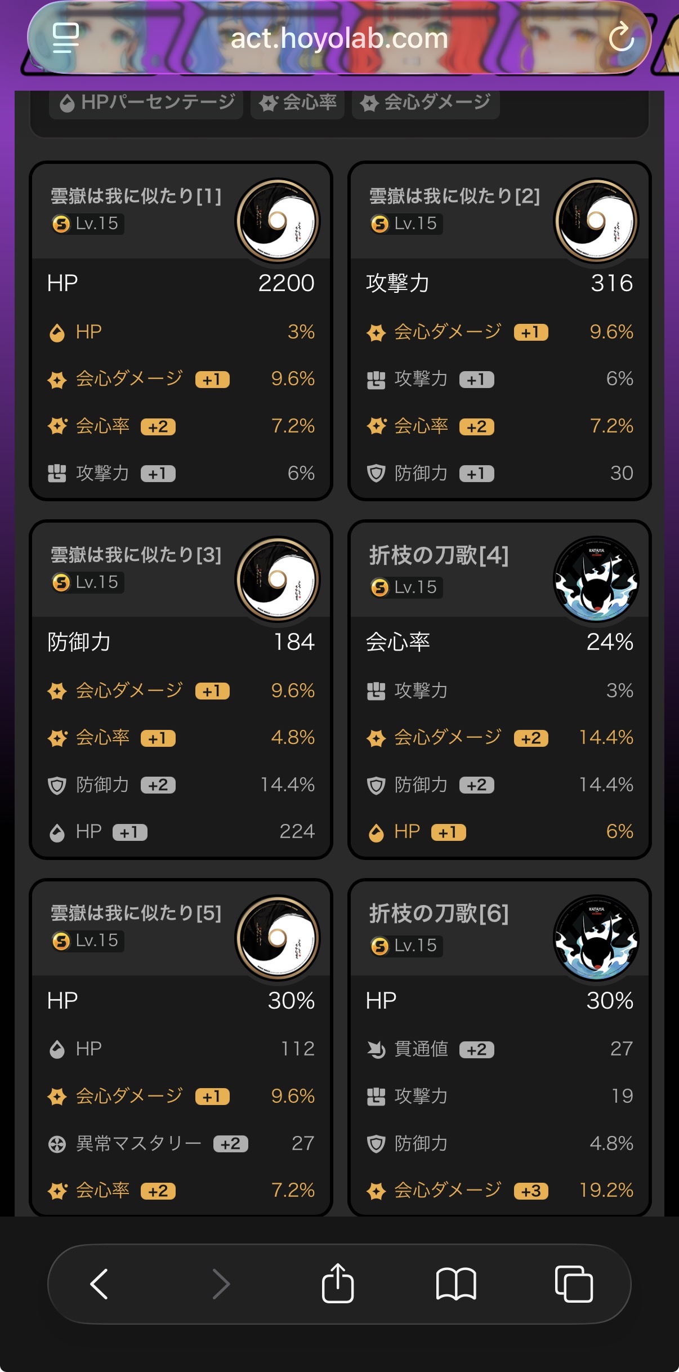Select the 会心ダメージ stat tag at top
679x1372 pixels.
[426, 103]
